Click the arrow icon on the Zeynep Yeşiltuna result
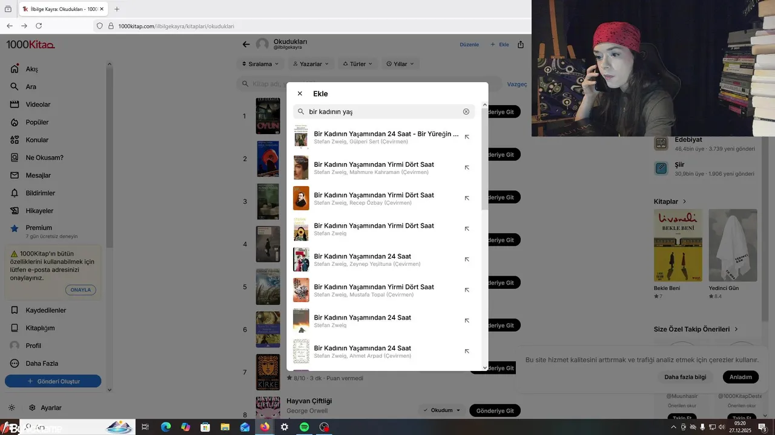 467,260
